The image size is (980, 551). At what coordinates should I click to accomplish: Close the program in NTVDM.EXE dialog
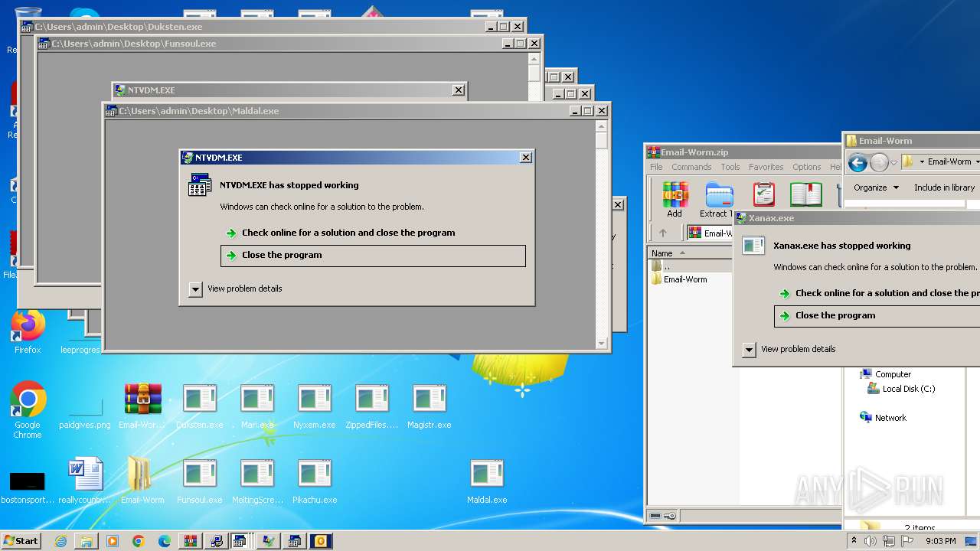(373, 256)
